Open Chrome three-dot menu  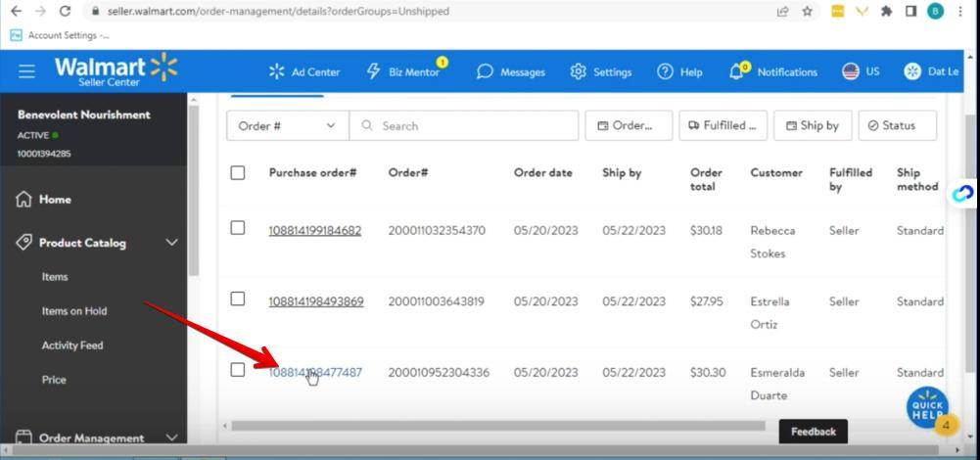[960, 11]
